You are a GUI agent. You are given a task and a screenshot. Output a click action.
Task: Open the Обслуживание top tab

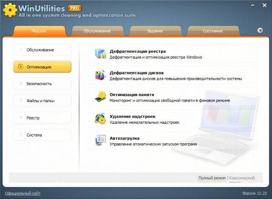[97, 31]
